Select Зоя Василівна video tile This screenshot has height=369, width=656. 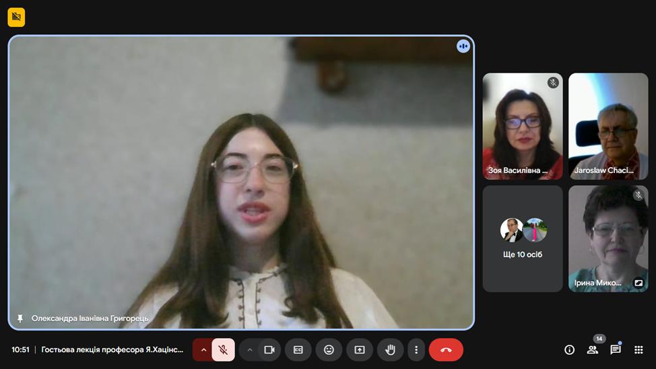click(x=523, y=127)
